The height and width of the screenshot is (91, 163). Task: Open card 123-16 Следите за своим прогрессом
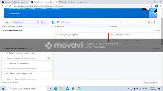pyautogui.click(x=21, y=74)
